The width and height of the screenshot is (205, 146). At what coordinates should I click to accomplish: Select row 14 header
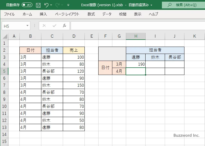pos(4,134)
